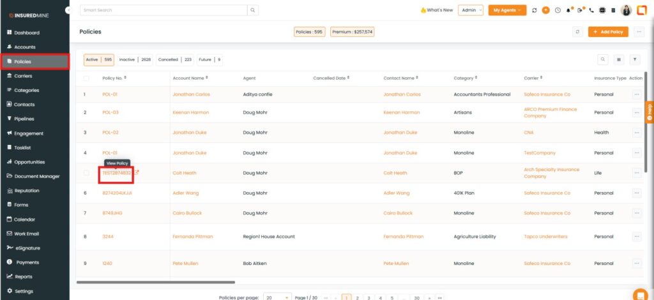The height and width of the screenshot is (300, 654).
Task: Click the orange quick-add plus icon
Action: tap(545, 10)
